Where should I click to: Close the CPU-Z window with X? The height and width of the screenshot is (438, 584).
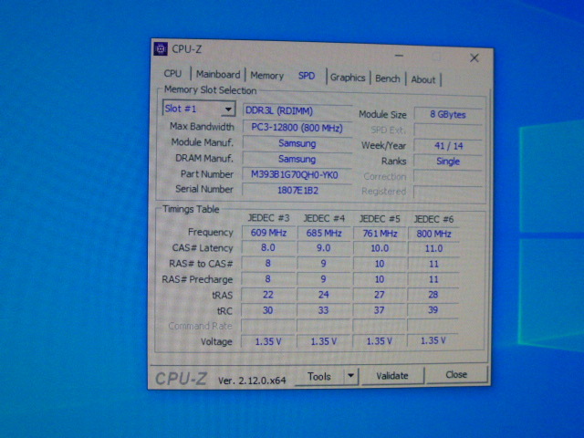[474, 57]
